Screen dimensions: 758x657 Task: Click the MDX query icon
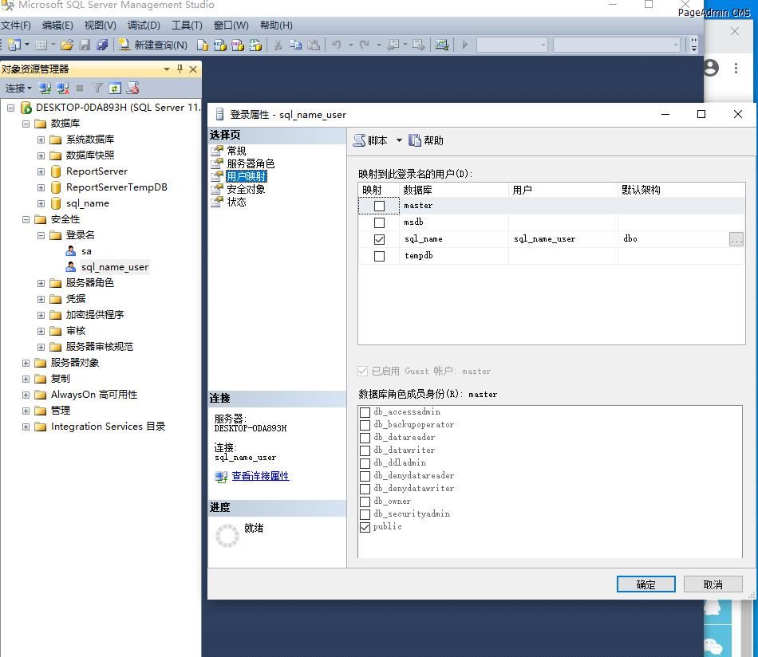(220, 45)
